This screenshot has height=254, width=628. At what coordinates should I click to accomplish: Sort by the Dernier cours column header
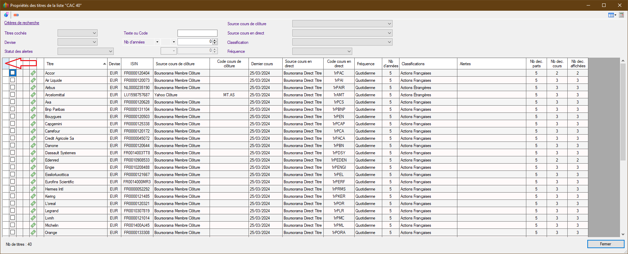pyautogui.click(x=265, y=64)
